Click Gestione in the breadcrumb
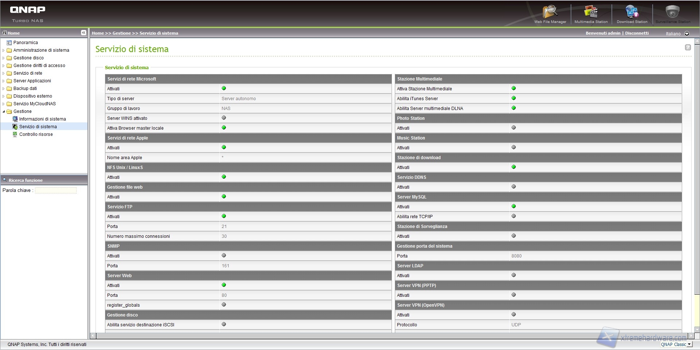 tap(121, 33)
